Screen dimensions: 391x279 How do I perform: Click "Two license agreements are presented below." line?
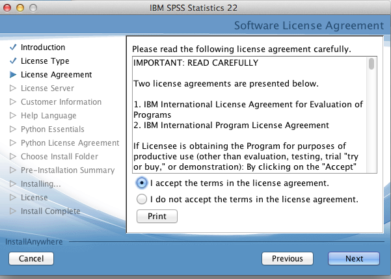[x=226, y=83]
